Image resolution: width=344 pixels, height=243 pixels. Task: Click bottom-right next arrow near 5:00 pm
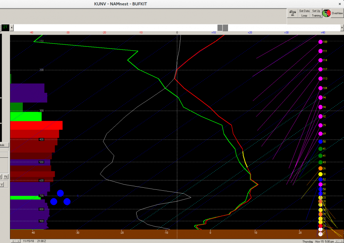coord(341,241)
